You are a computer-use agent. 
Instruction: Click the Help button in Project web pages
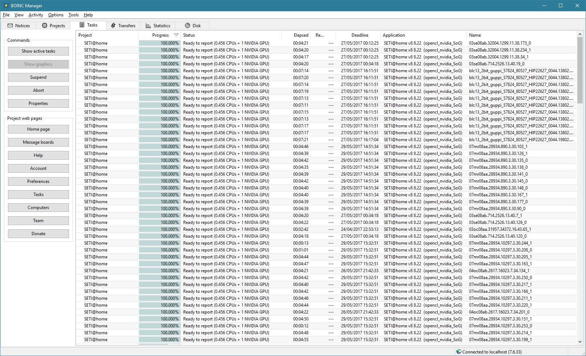point(38,155)
